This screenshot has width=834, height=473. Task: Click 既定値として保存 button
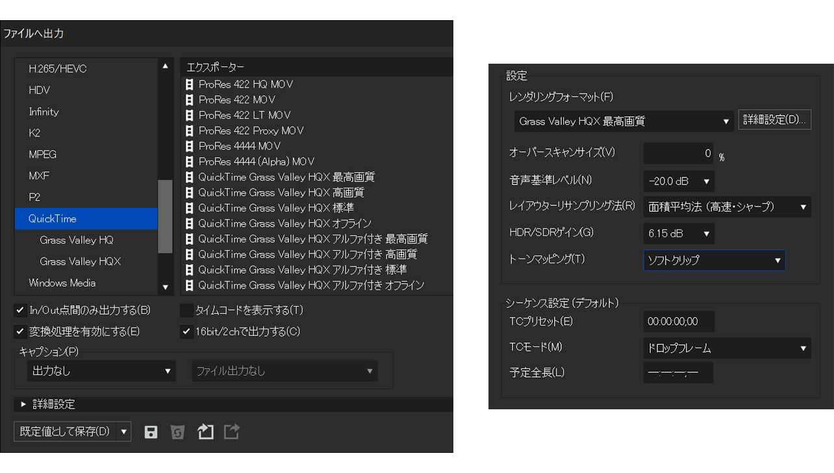tap(65, 432)
